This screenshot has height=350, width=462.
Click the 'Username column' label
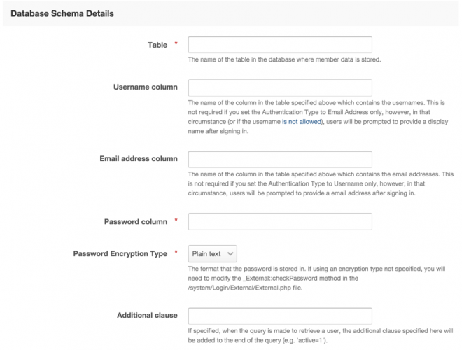(x=146, y=87)
